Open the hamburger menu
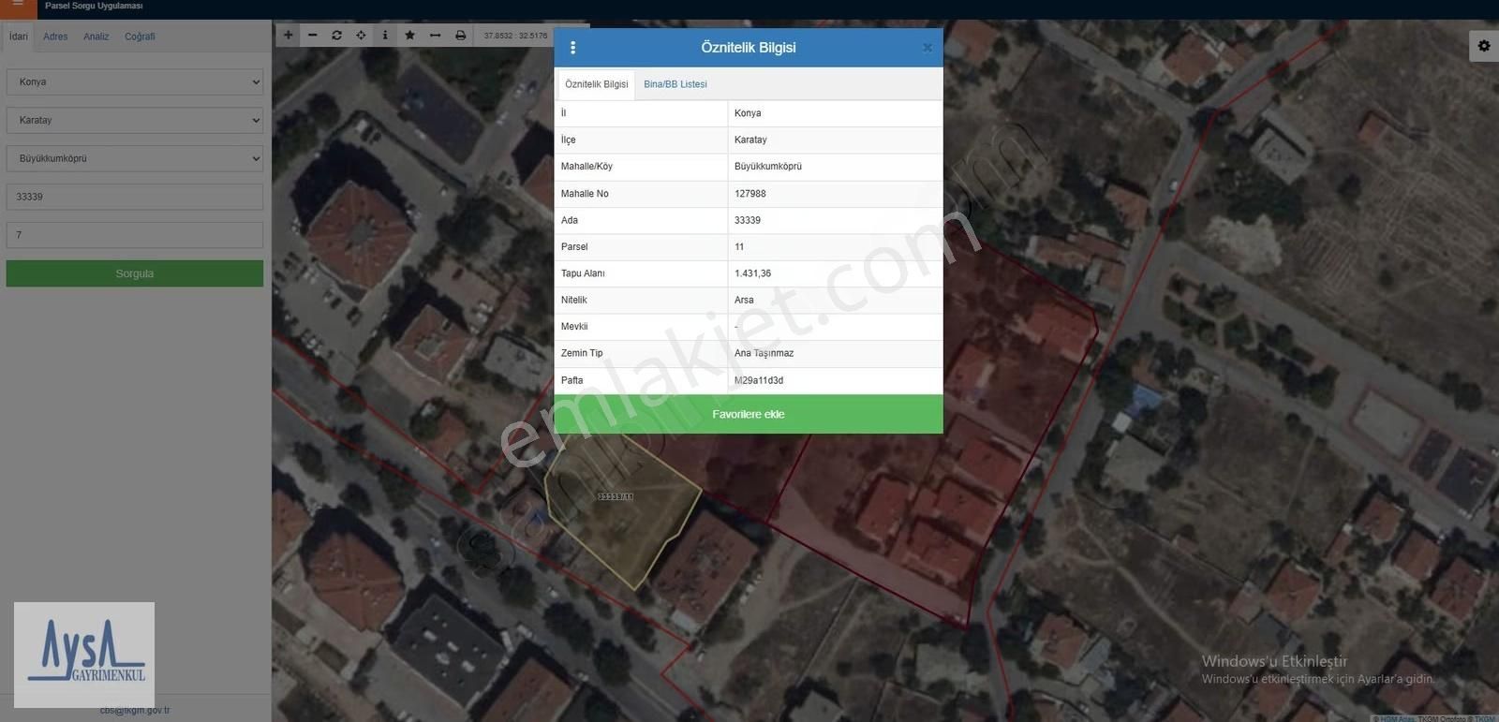1499x722 pixels. pos(18,6)
